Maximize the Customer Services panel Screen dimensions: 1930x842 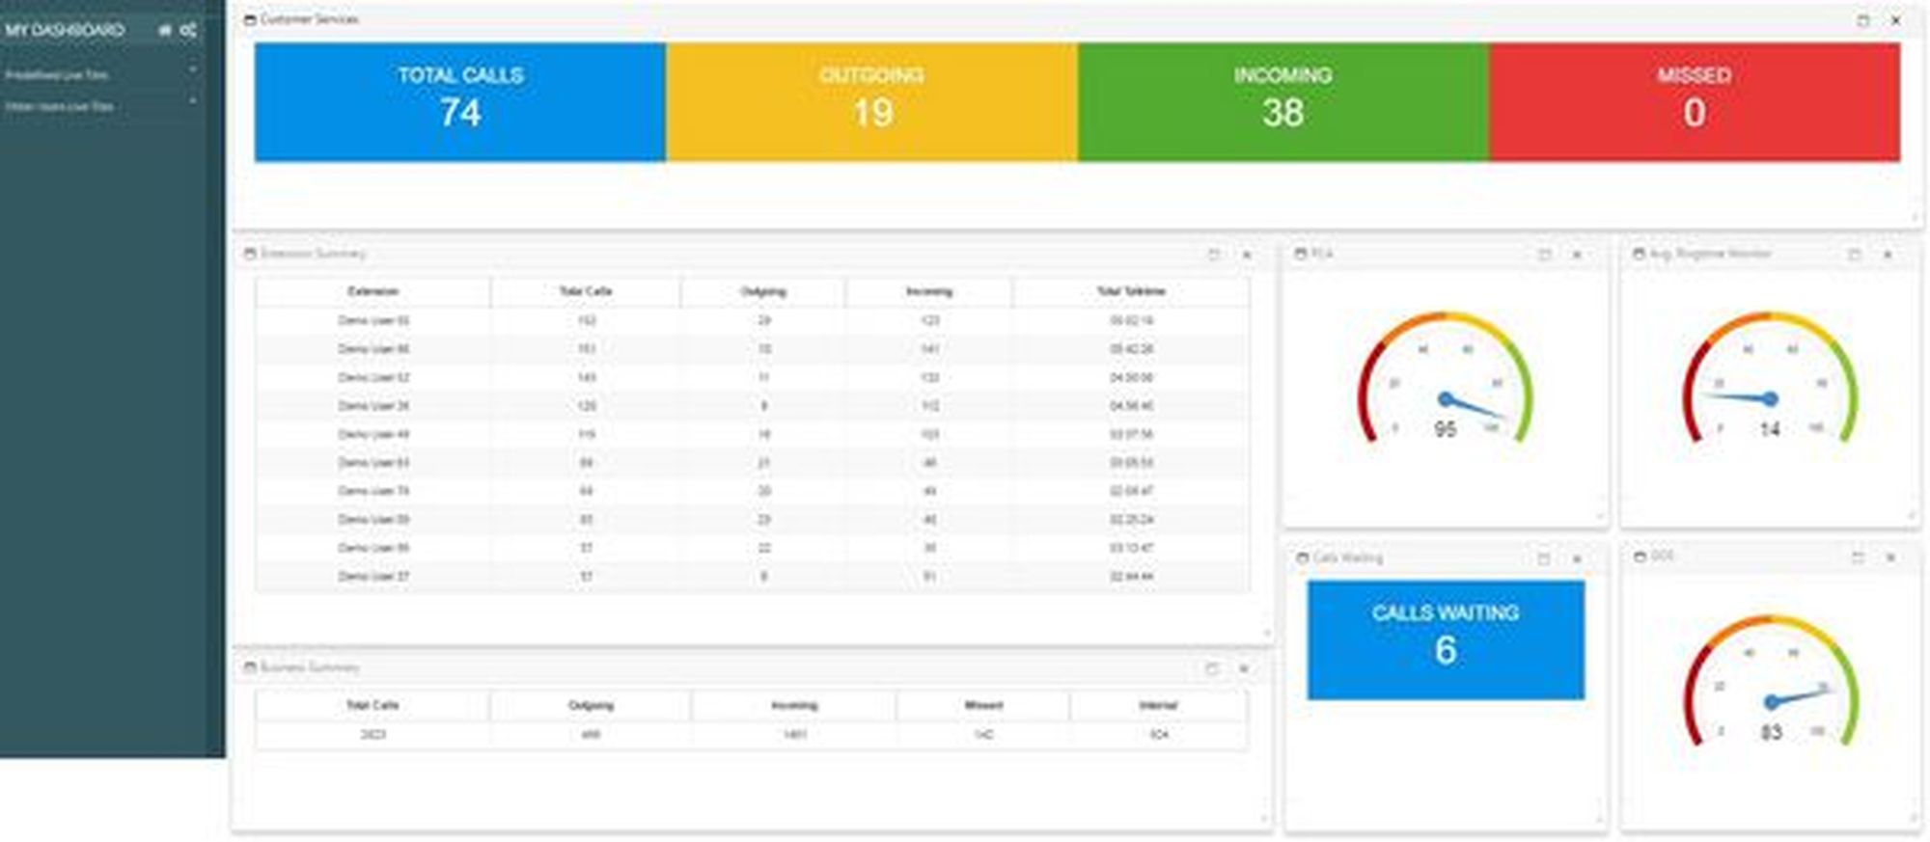coord(1862,20)
